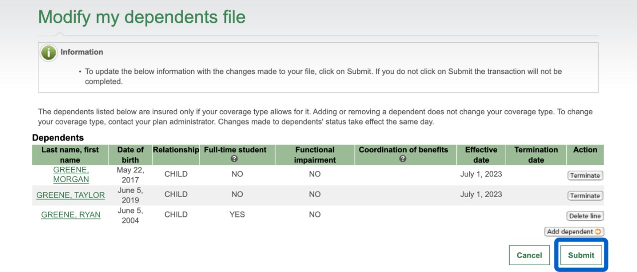Click the Add dependent button

(x=574, y=232)
